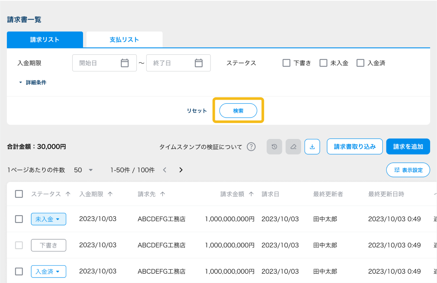Enable the 未入金 status filter checkbox
The height and width of the screenshot is (283, 437).
(x=323, y=63)
